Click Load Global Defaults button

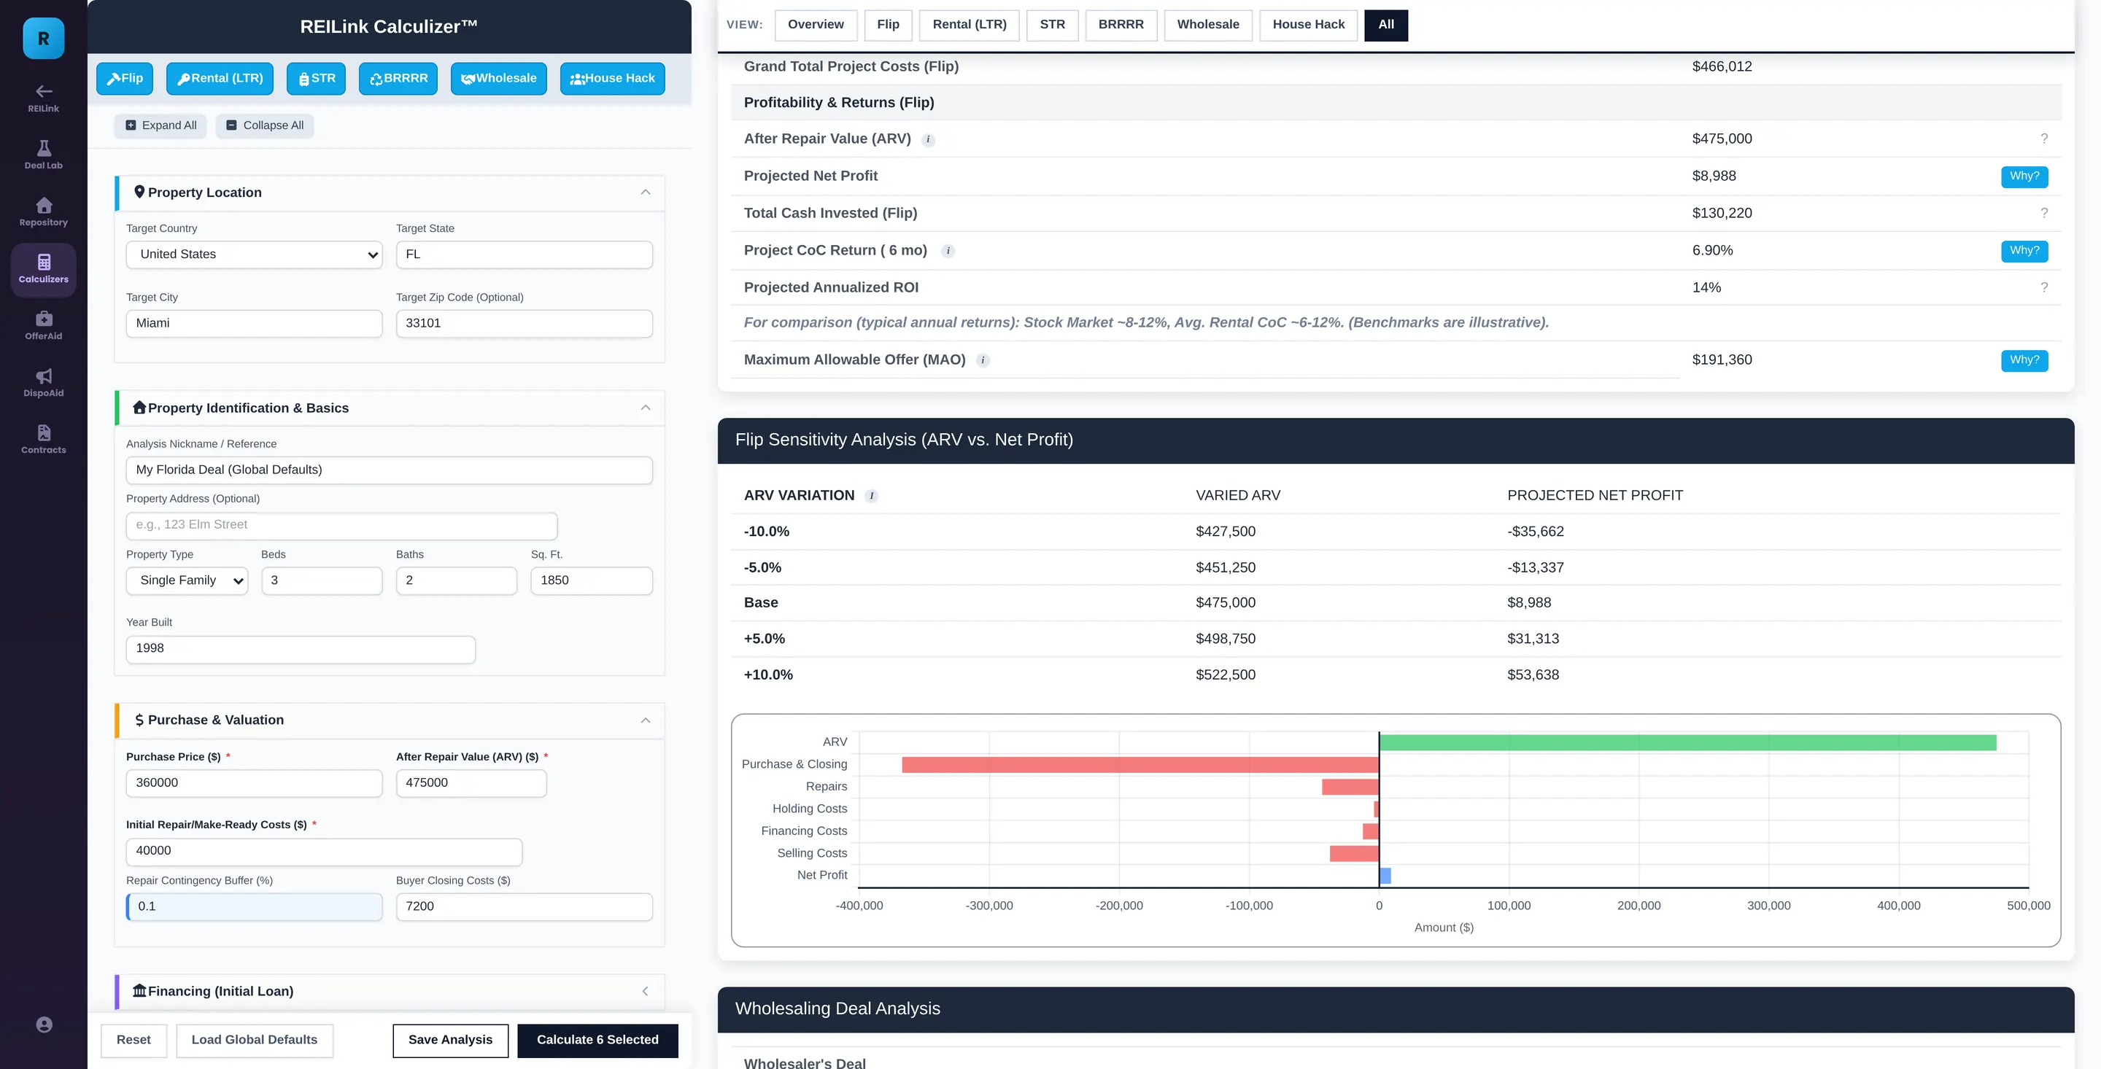pyautogui.click(x=255, y=1041)
